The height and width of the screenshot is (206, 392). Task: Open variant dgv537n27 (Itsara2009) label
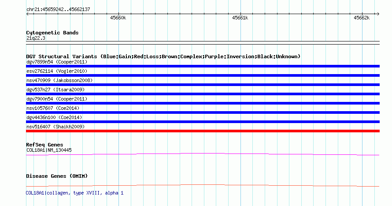[55, 90]
